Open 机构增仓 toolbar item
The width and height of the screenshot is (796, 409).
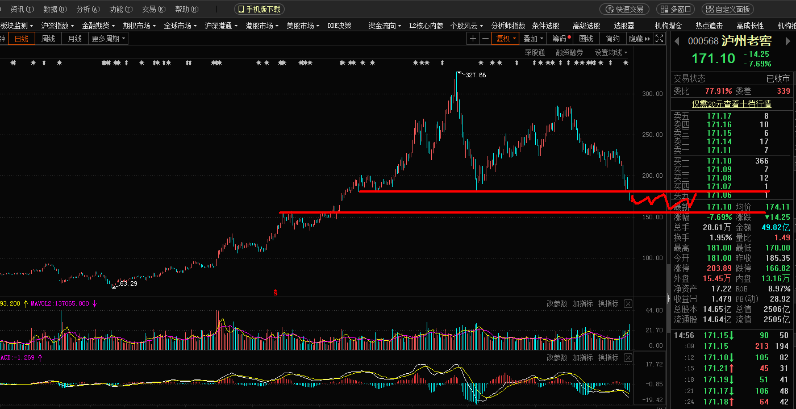(668, 26)
